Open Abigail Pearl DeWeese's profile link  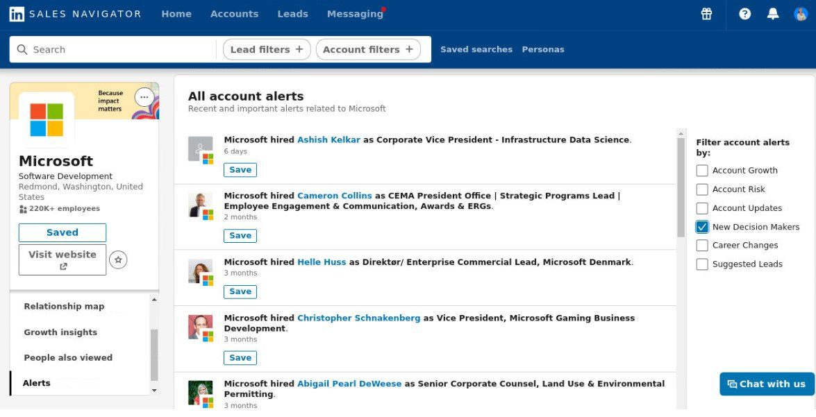349,384
